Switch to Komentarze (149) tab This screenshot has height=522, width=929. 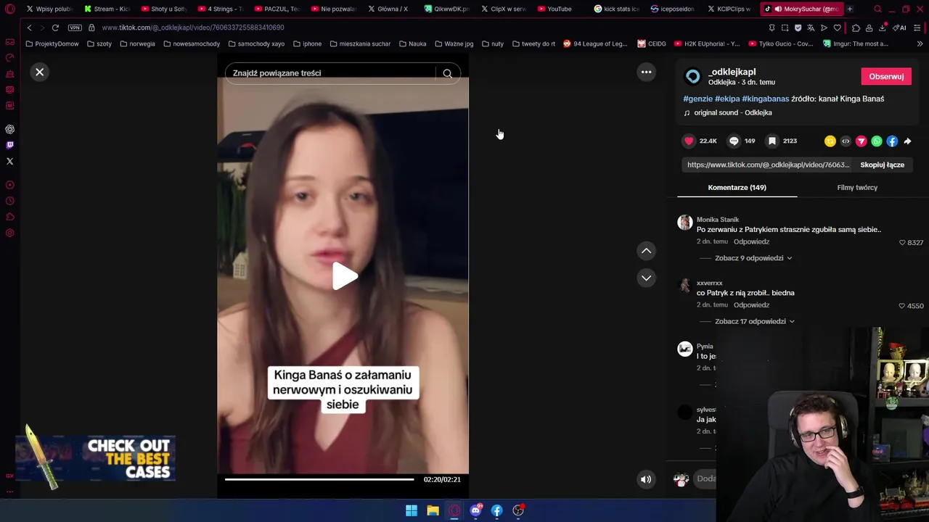[737, 188]
